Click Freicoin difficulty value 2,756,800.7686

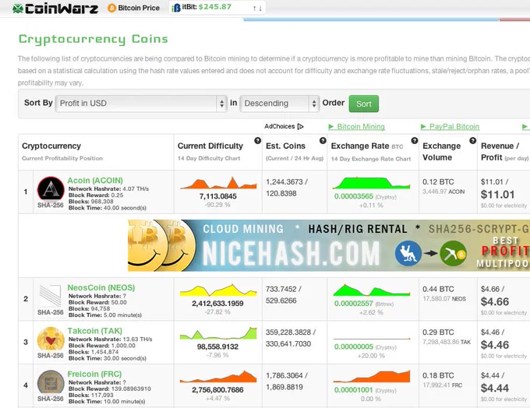(x=217, y=390)
